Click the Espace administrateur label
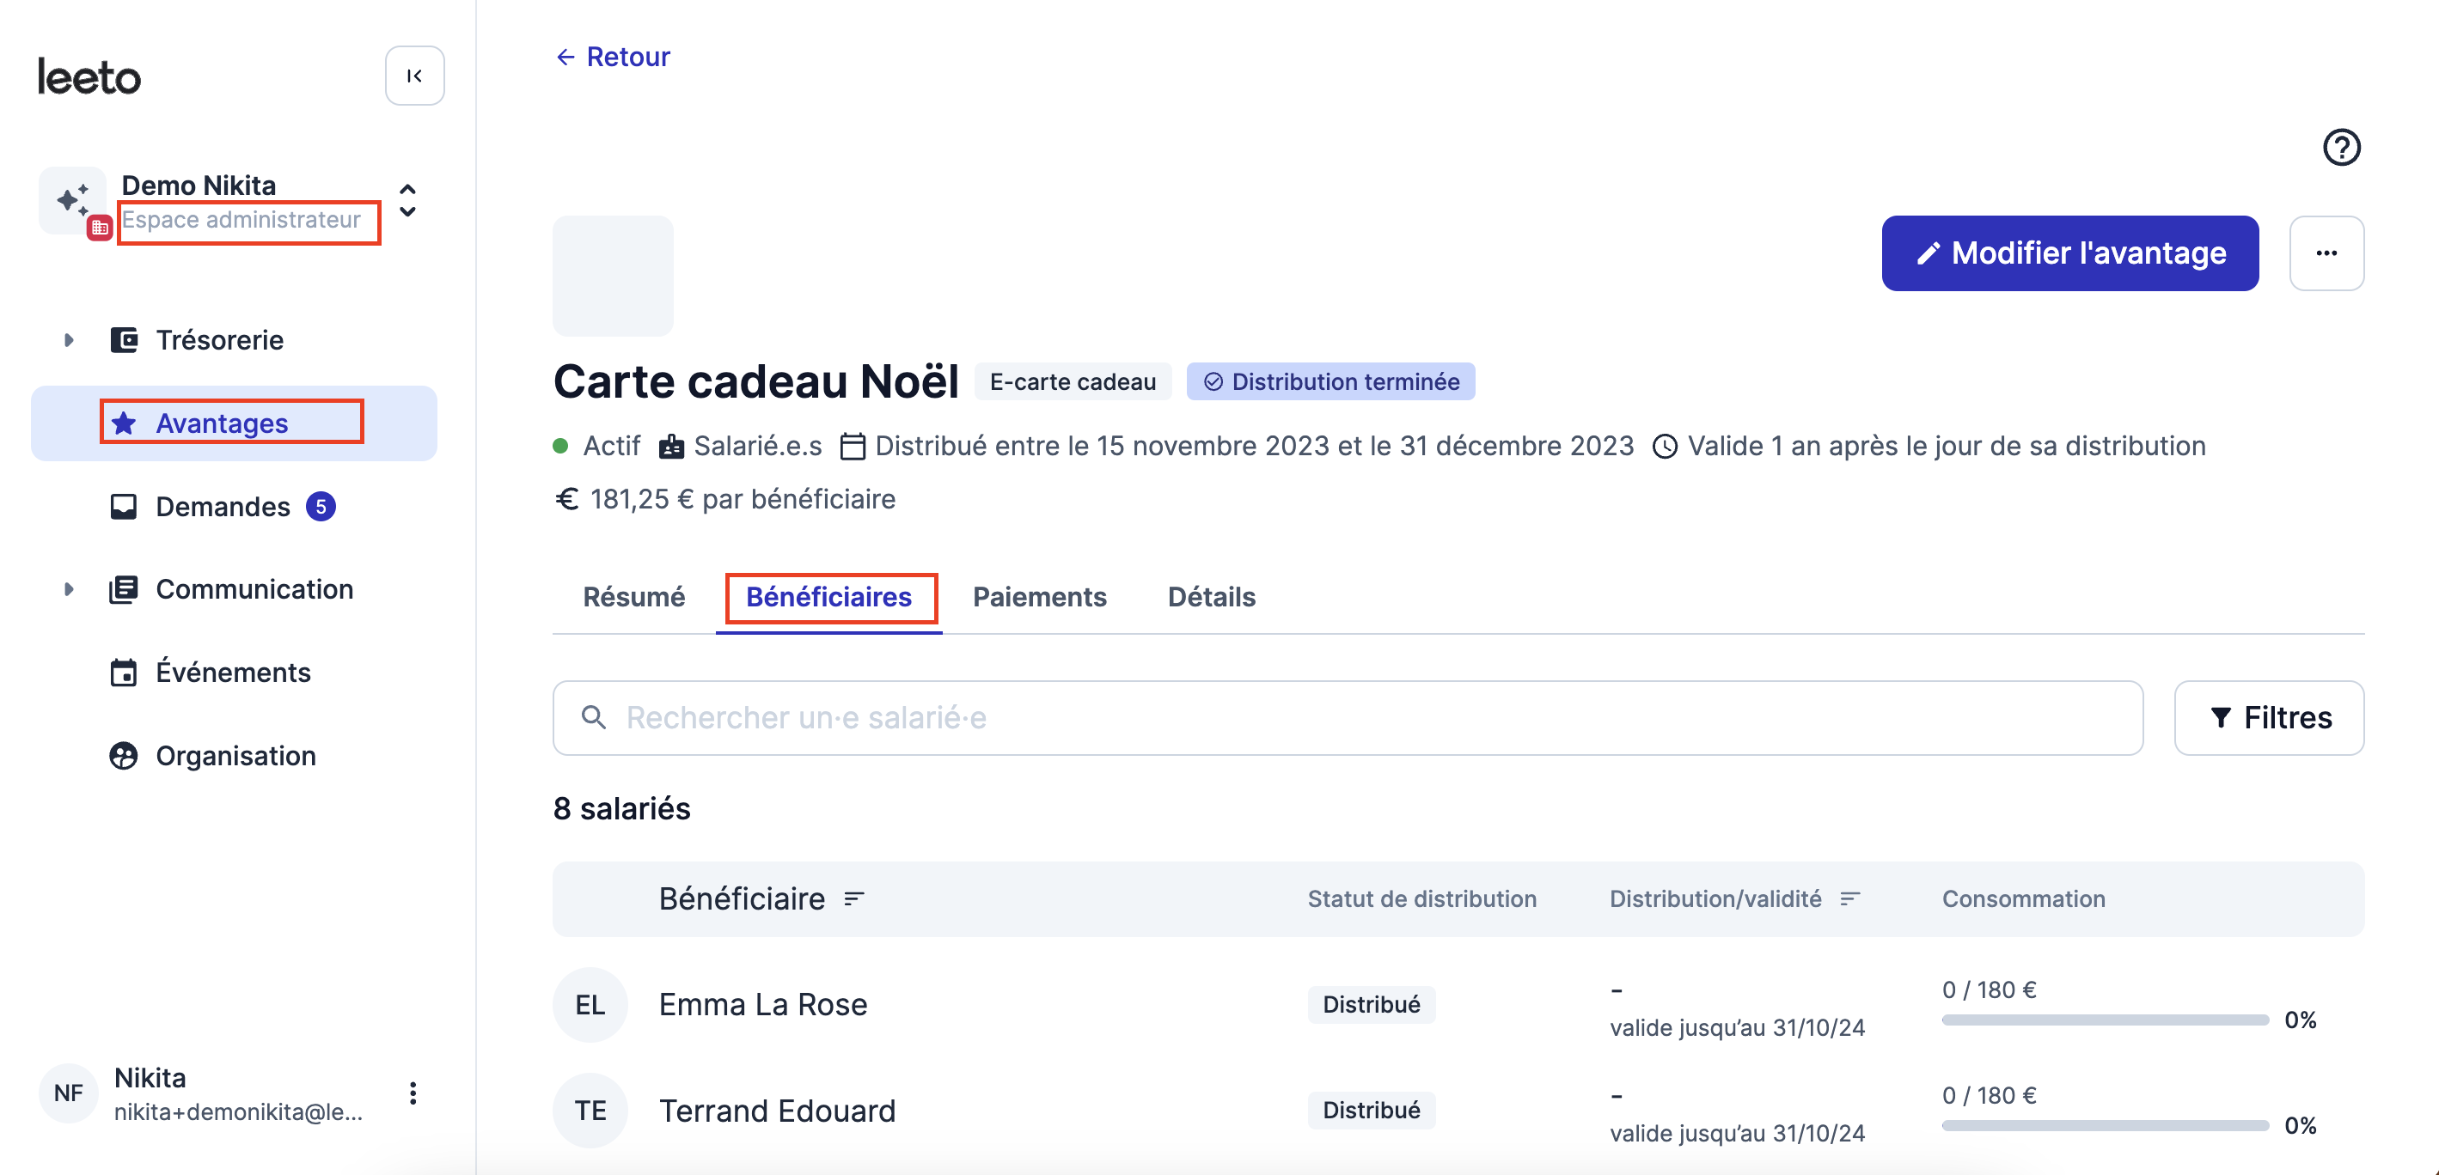The width and height of the screenshot is (2439, 1175). [x=241, y=220]
